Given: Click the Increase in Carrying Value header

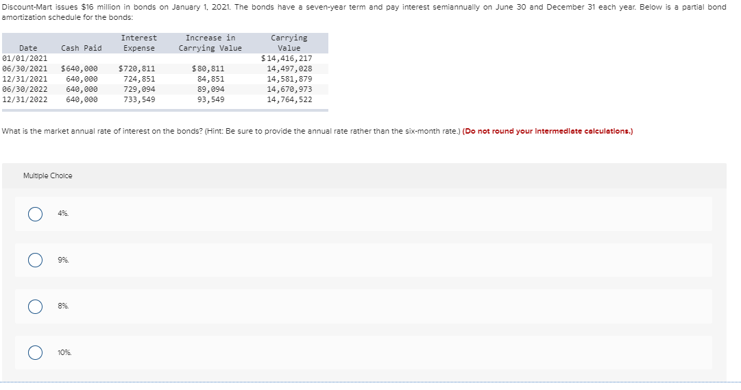Looking at the screenshot, I should pos(210,43).
